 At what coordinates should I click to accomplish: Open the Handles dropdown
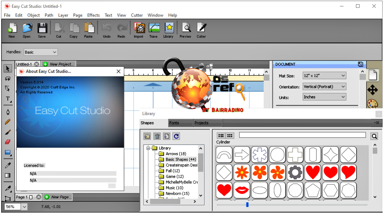tap(41, 52)
